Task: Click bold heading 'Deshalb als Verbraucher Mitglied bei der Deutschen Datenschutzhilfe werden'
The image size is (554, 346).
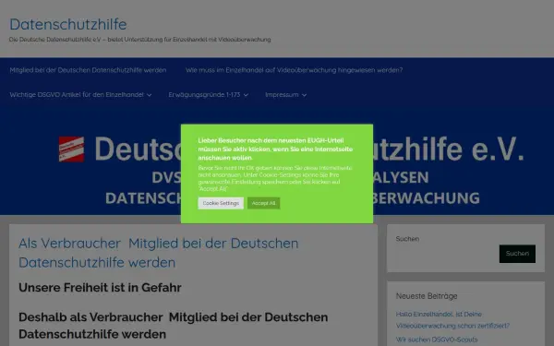Action: (x=174, y=326)
